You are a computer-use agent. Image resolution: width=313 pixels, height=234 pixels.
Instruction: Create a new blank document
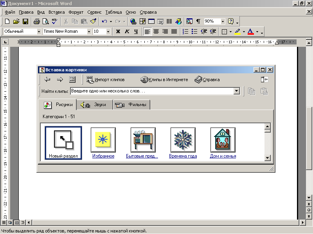7,21
